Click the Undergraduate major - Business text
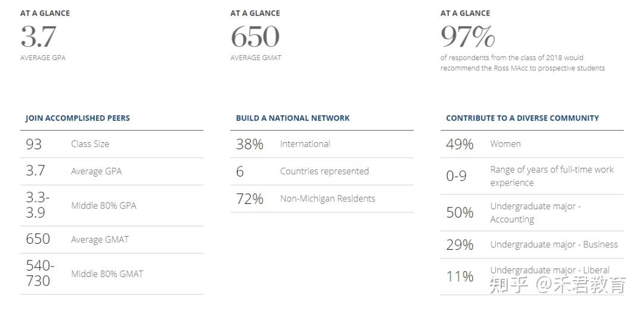 (x=554, y=244)
